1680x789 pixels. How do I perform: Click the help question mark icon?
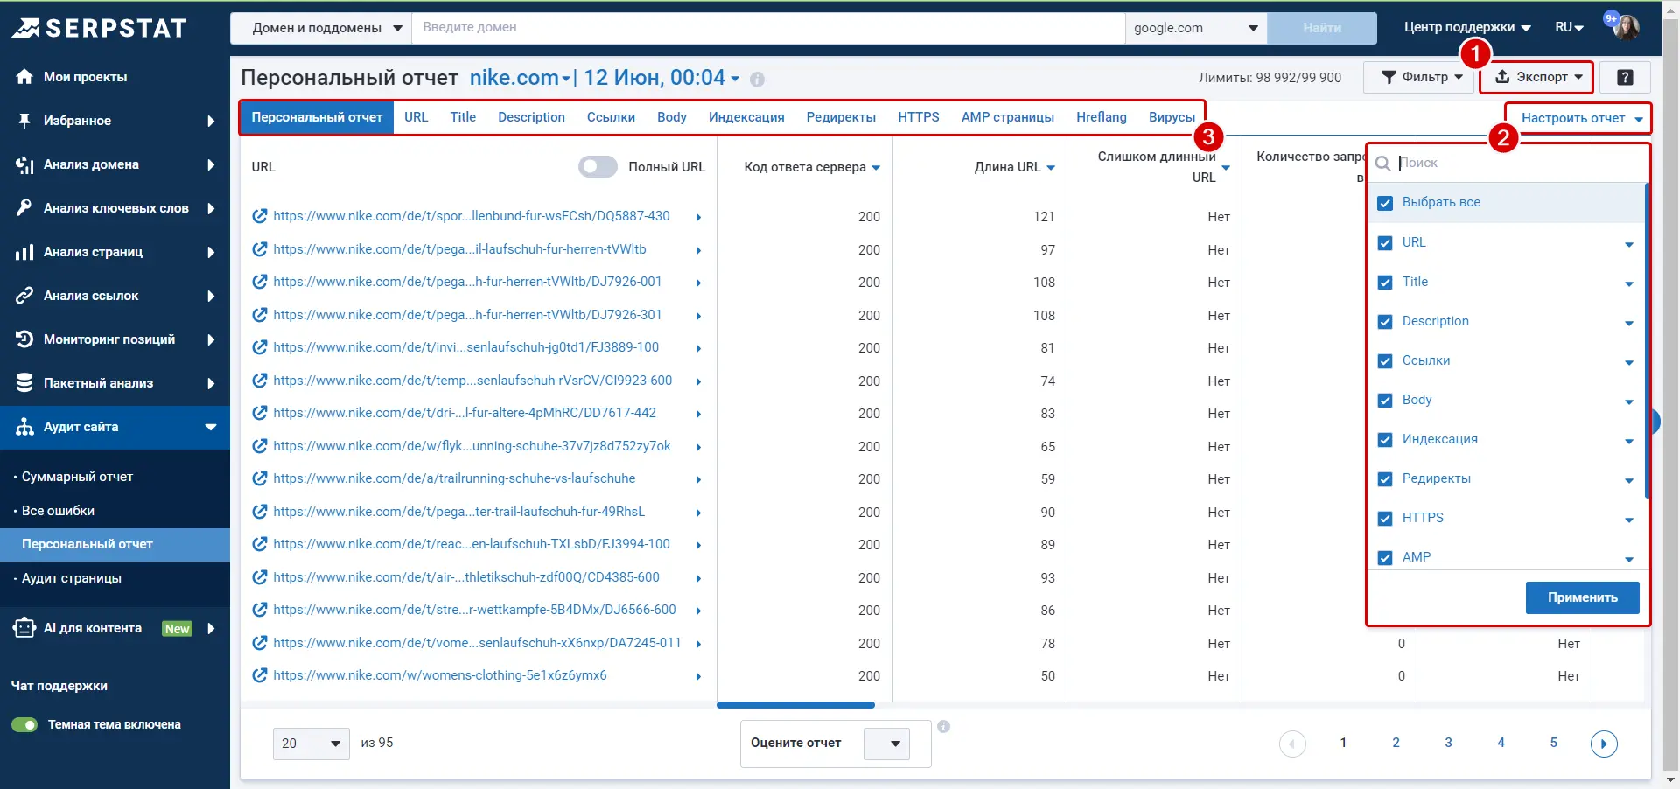click(1624, 78)
